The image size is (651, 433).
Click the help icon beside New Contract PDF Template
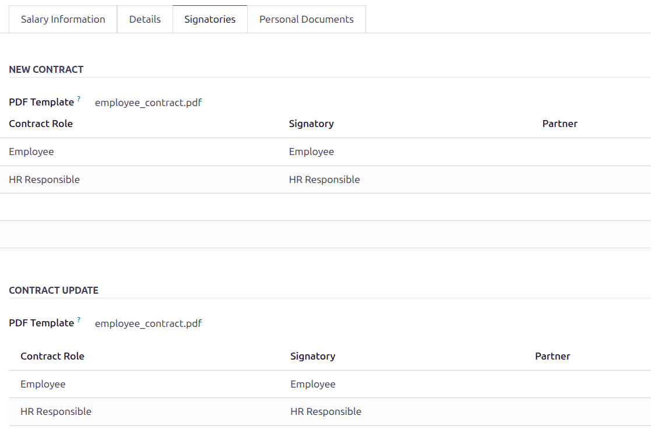80,98
